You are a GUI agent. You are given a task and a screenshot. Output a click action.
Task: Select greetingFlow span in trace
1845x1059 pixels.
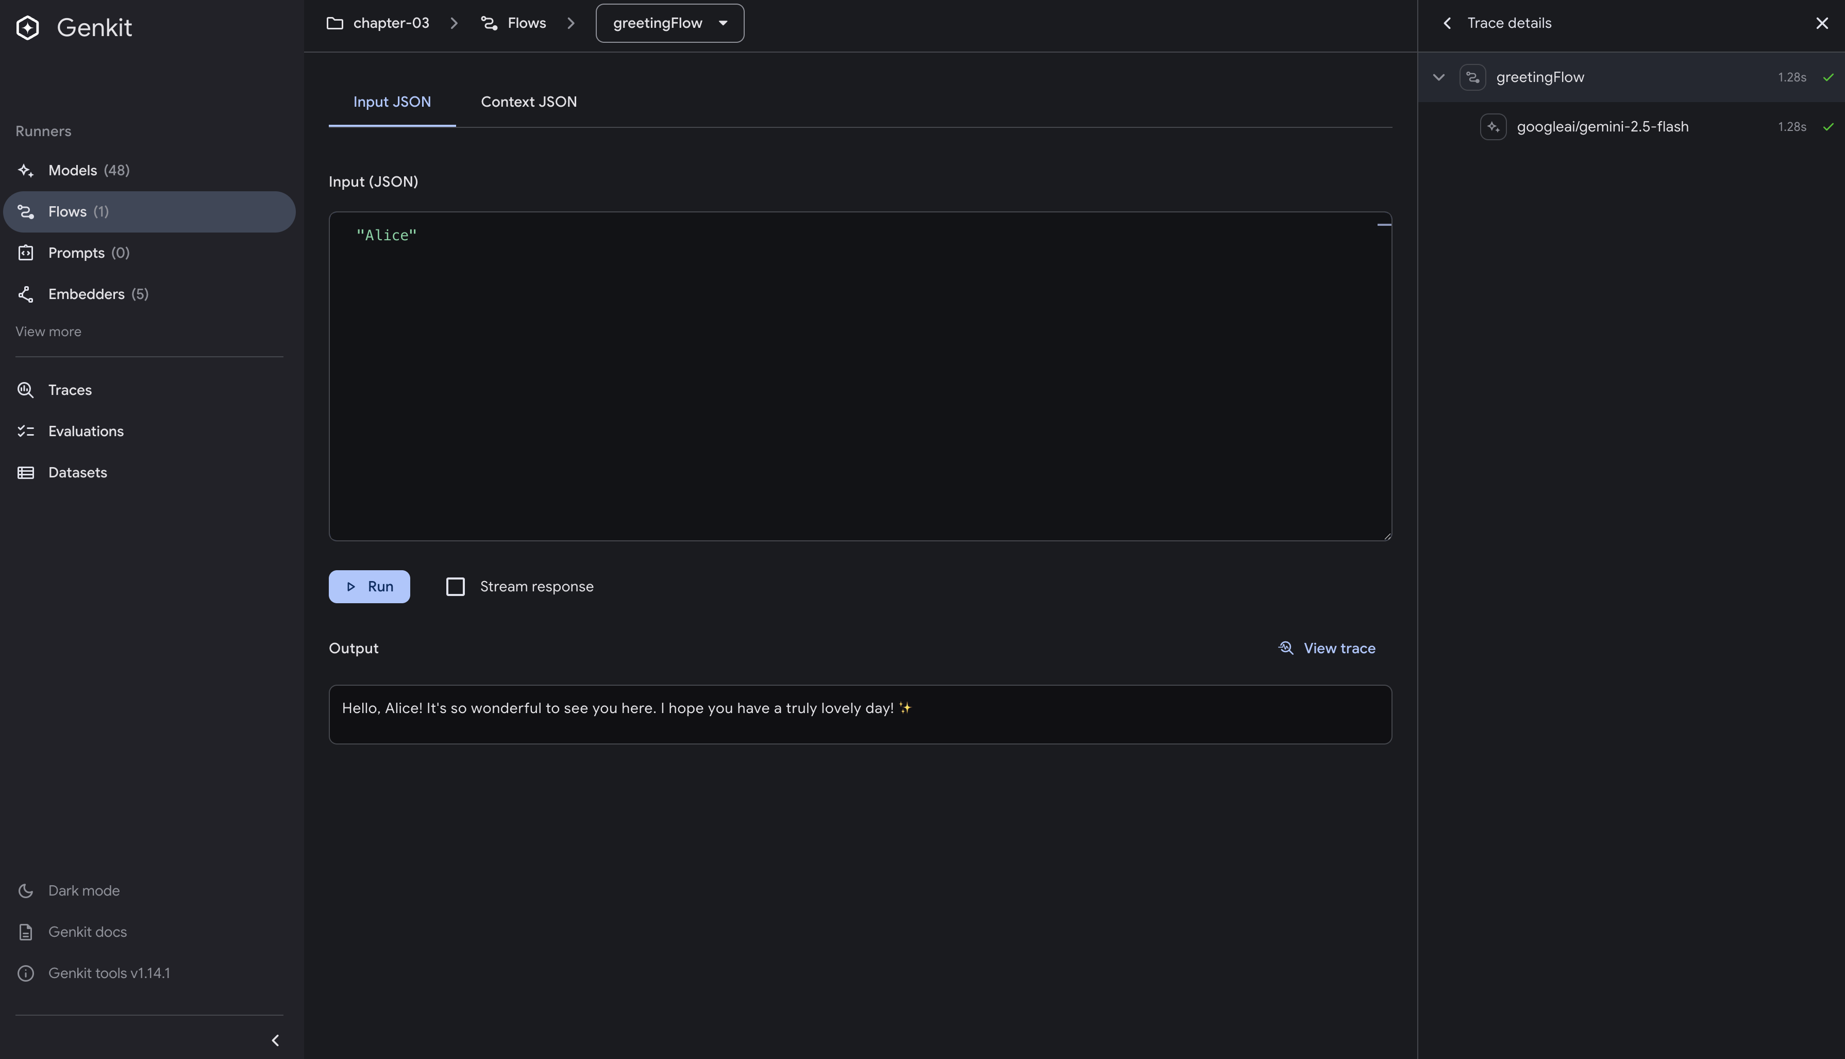click(1631, 77)
